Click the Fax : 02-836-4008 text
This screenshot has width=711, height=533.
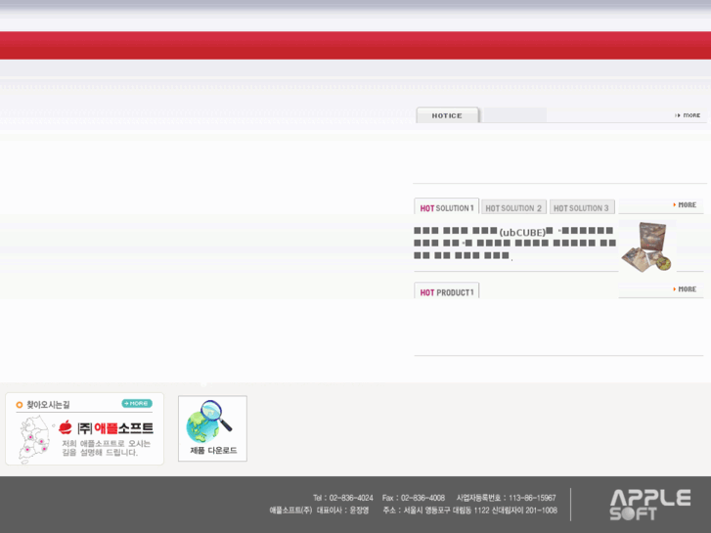(414, 498)
